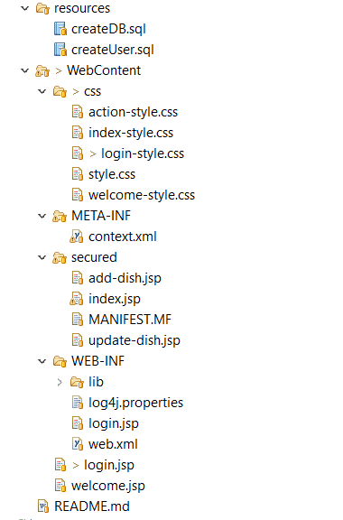
Task: Expand the lib folder arrow
Action: pyautogui.click(x=60, y=382)
